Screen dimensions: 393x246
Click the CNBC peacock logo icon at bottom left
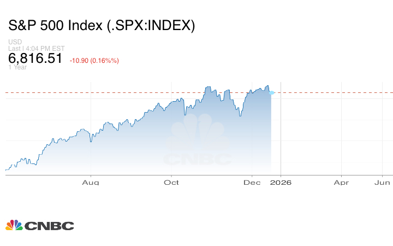pyautogui.click(x=14, y=225)
